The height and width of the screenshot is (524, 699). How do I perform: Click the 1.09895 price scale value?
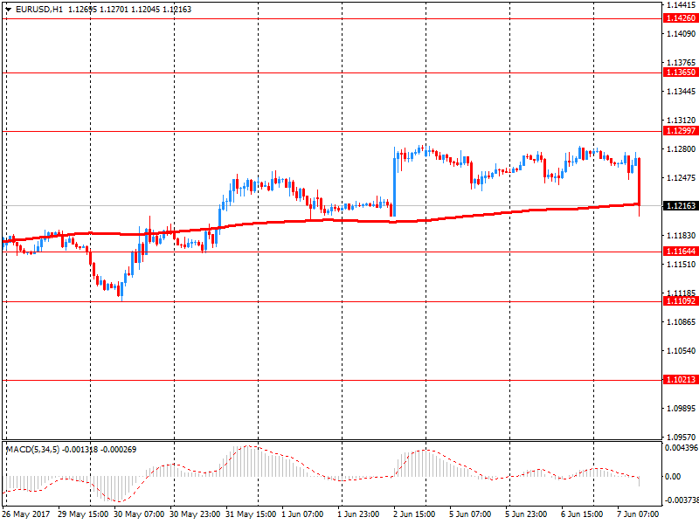click(x=681, y=409)
